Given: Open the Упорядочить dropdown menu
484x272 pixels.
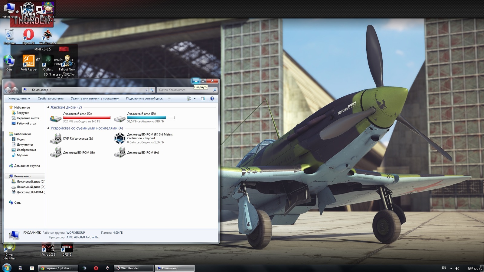Looking at the screenshot, I should (x=19, y=99).
